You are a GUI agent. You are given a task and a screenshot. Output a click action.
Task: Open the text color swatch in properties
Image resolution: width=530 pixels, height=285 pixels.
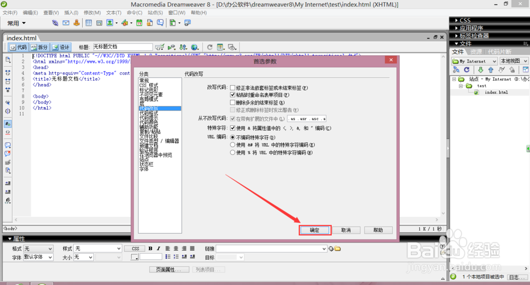coord(135,257)
